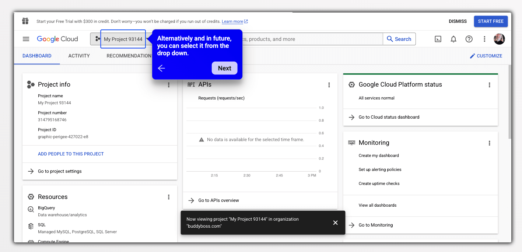Open the Learn more link

pyautogui.click(x=235, y=21)
